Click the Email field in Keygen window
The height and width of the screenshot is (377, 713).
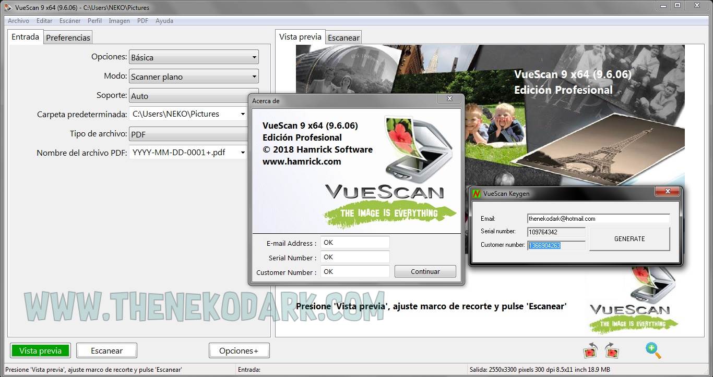pyautogui.click(x=598, y=219)
